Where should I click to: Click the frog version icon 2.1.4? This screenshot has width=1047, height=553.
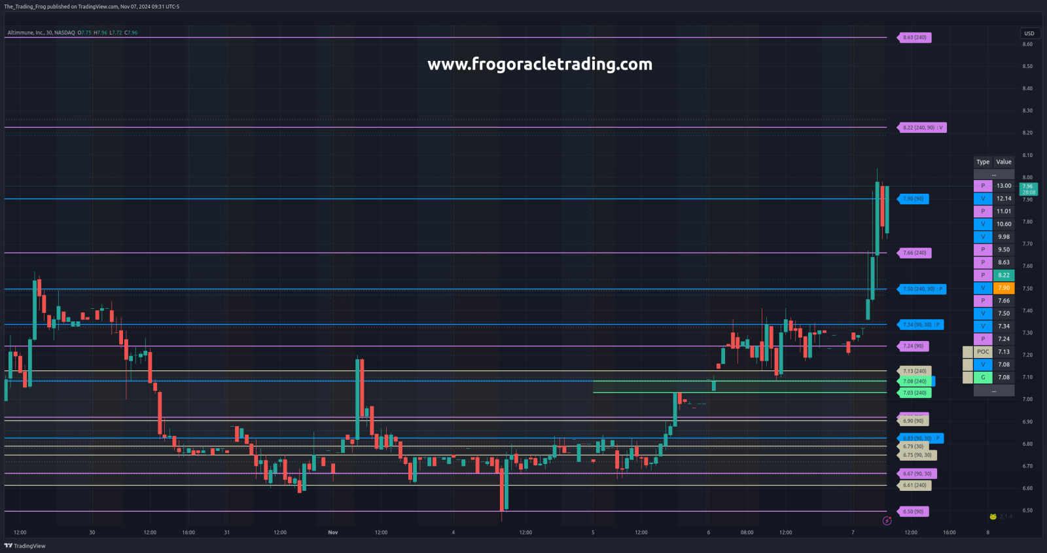(1001, 516)
